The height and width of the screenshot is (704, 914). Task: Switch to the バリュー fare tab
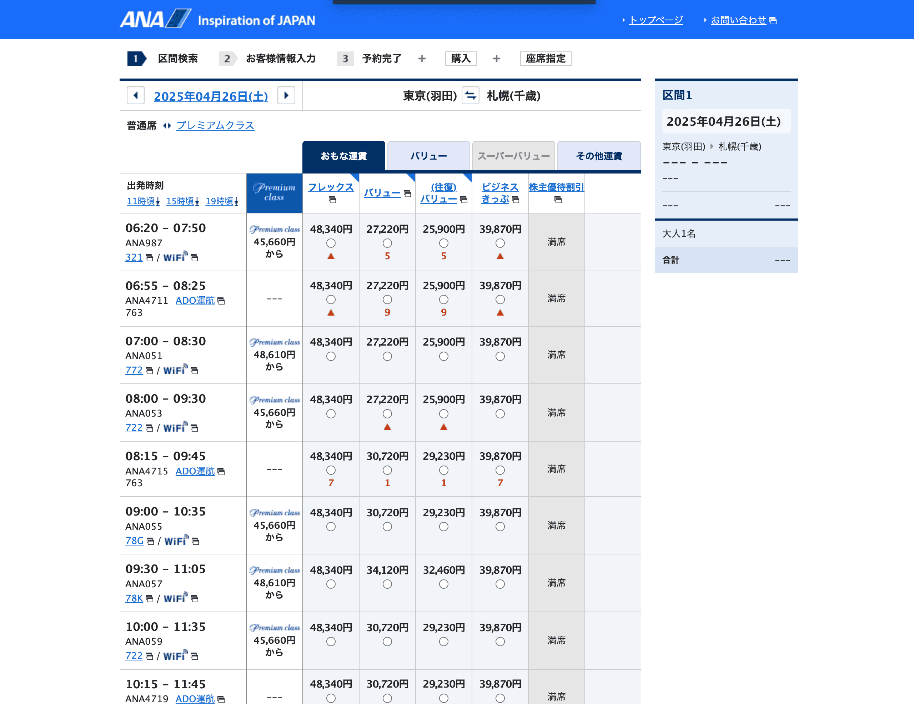[x=428, y=156]
